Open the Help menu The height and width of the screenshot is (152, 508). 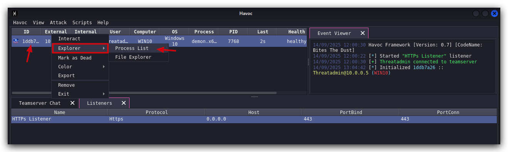click(103, 23)
